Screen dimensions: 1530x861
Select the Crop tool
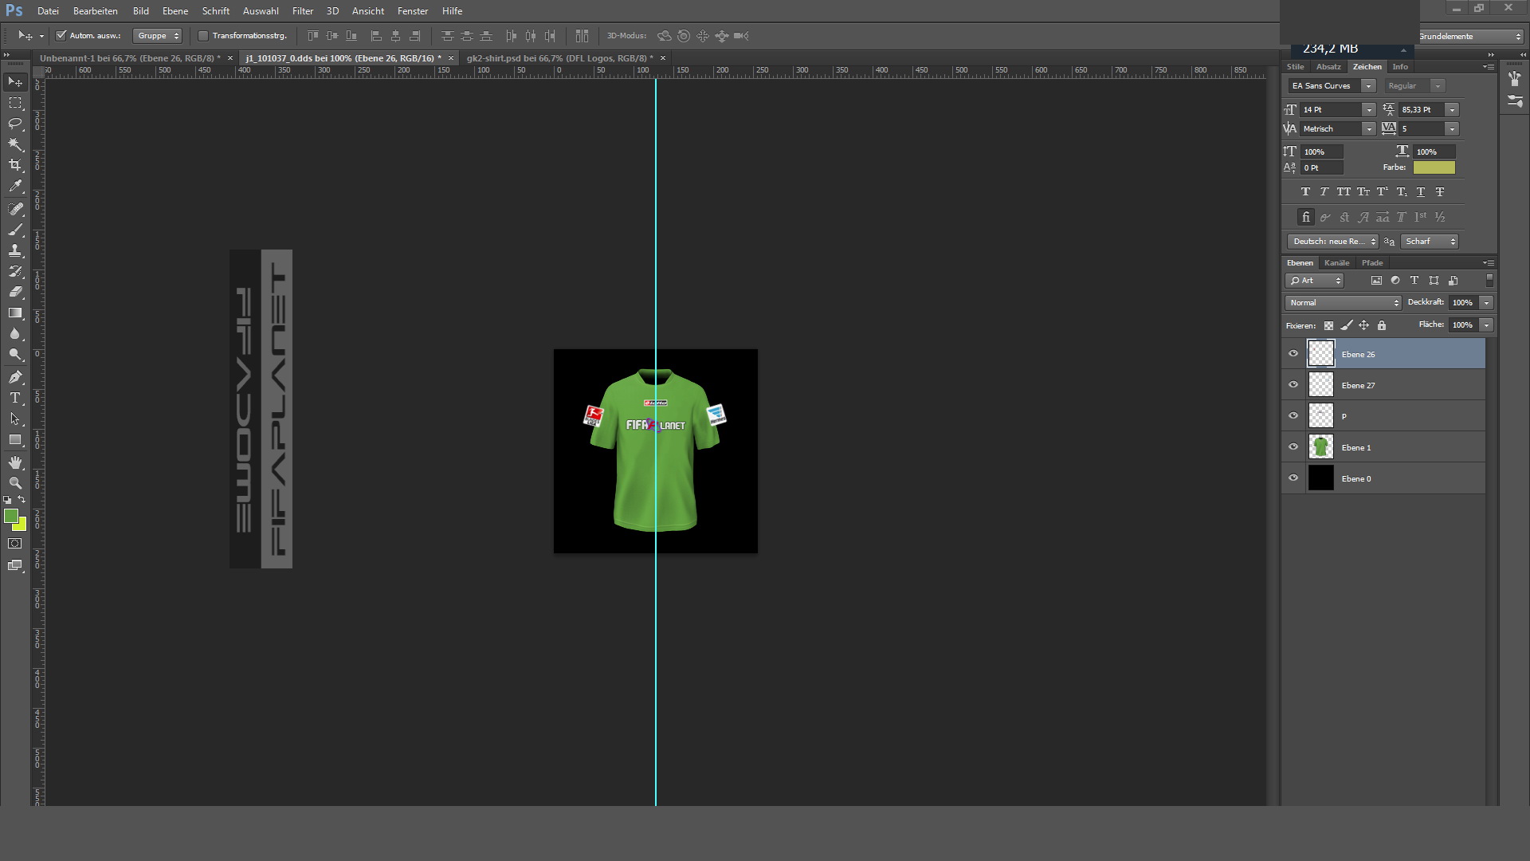click(15, 165)
